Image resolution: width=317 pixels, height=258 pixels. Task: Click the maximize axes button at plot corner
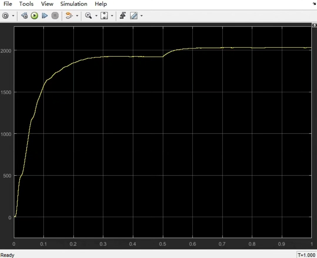(314, 25)
